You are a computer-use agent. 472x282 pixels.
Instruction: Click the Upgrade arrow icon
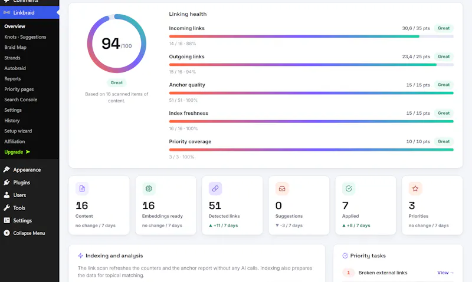[28, 152]
